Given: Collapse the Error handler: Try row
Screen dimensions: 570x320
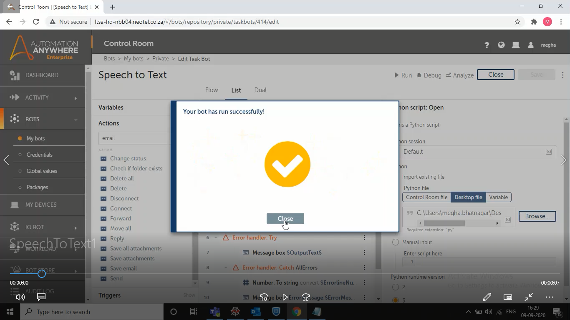Looking at the screenshot, I should (216, 237).
